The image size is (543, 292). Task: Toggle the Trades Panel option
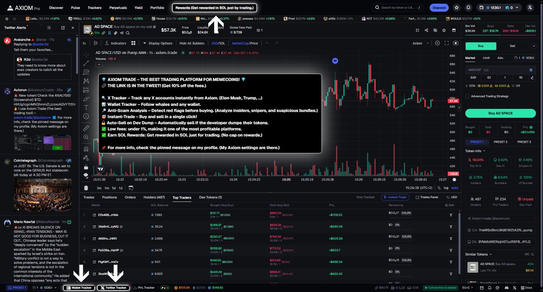coord(427,197)
